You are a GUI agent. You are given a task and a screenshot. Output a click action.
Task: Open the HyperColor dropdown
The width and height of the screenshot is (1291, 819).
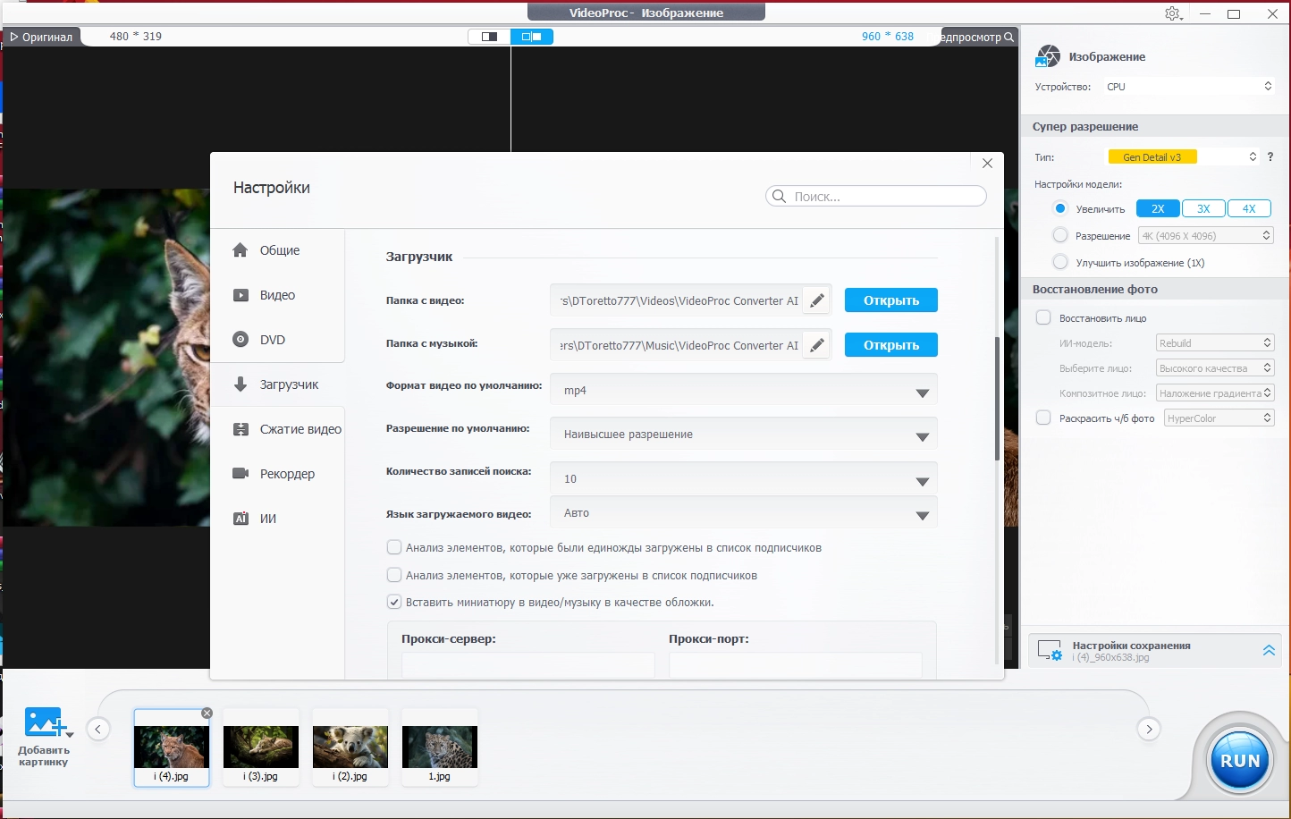click(x=1219, y=418)
